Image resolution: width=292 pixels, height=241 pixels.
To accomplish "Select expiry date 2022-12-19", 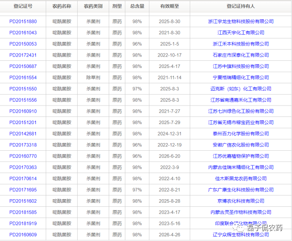I will pos(170,145).
